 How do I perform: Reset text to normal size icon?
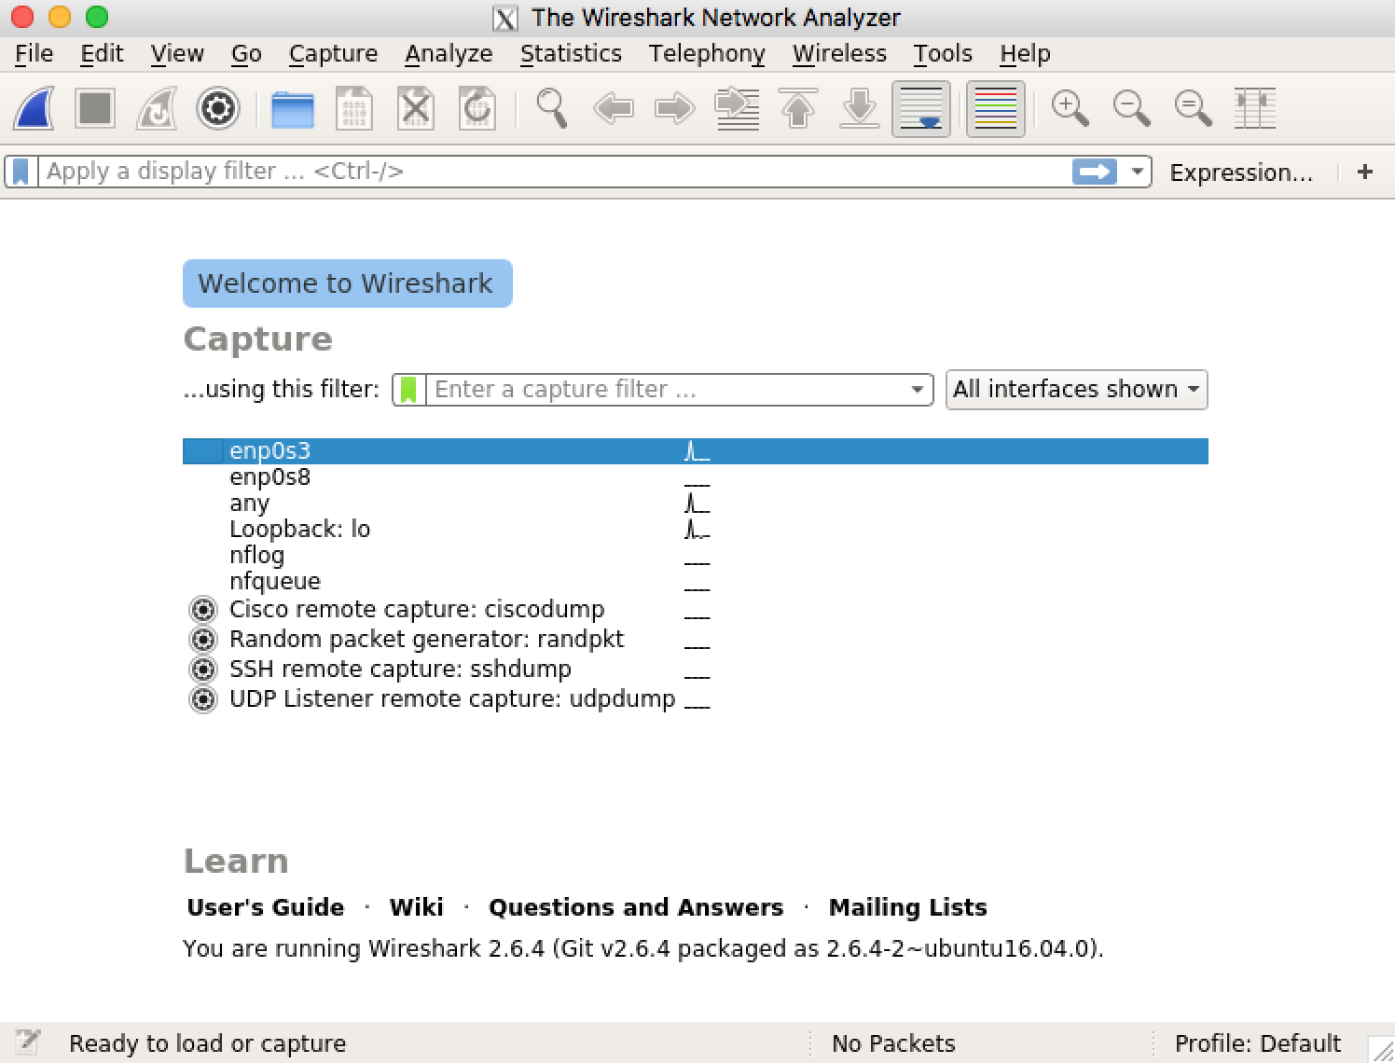[x=1193, y=109]
